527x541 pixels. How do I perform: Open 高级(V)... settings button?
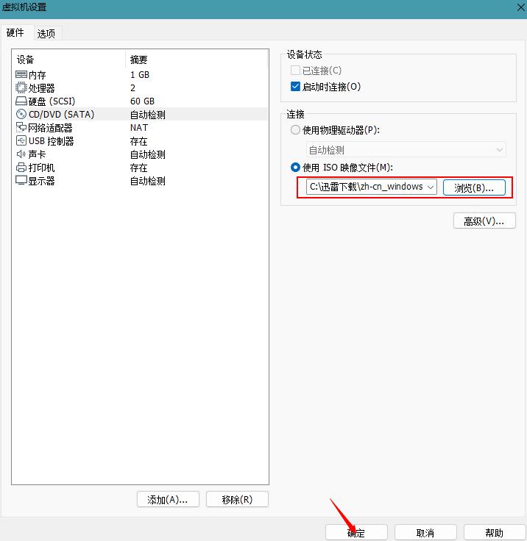point(484,221)
